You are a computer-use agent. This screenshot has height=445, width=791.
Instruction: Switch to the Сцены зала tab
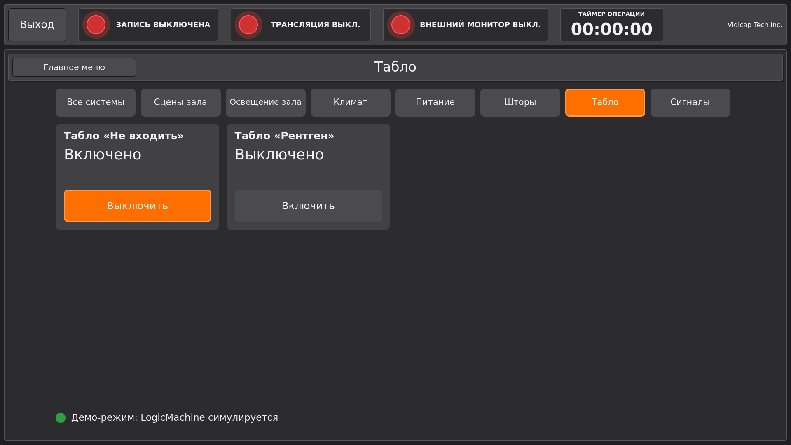click(180, 102)
